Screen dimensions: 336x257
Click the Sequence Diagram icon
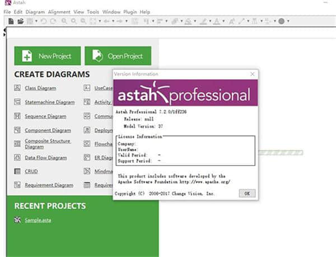pyautogui.click(x=18, y=116)
